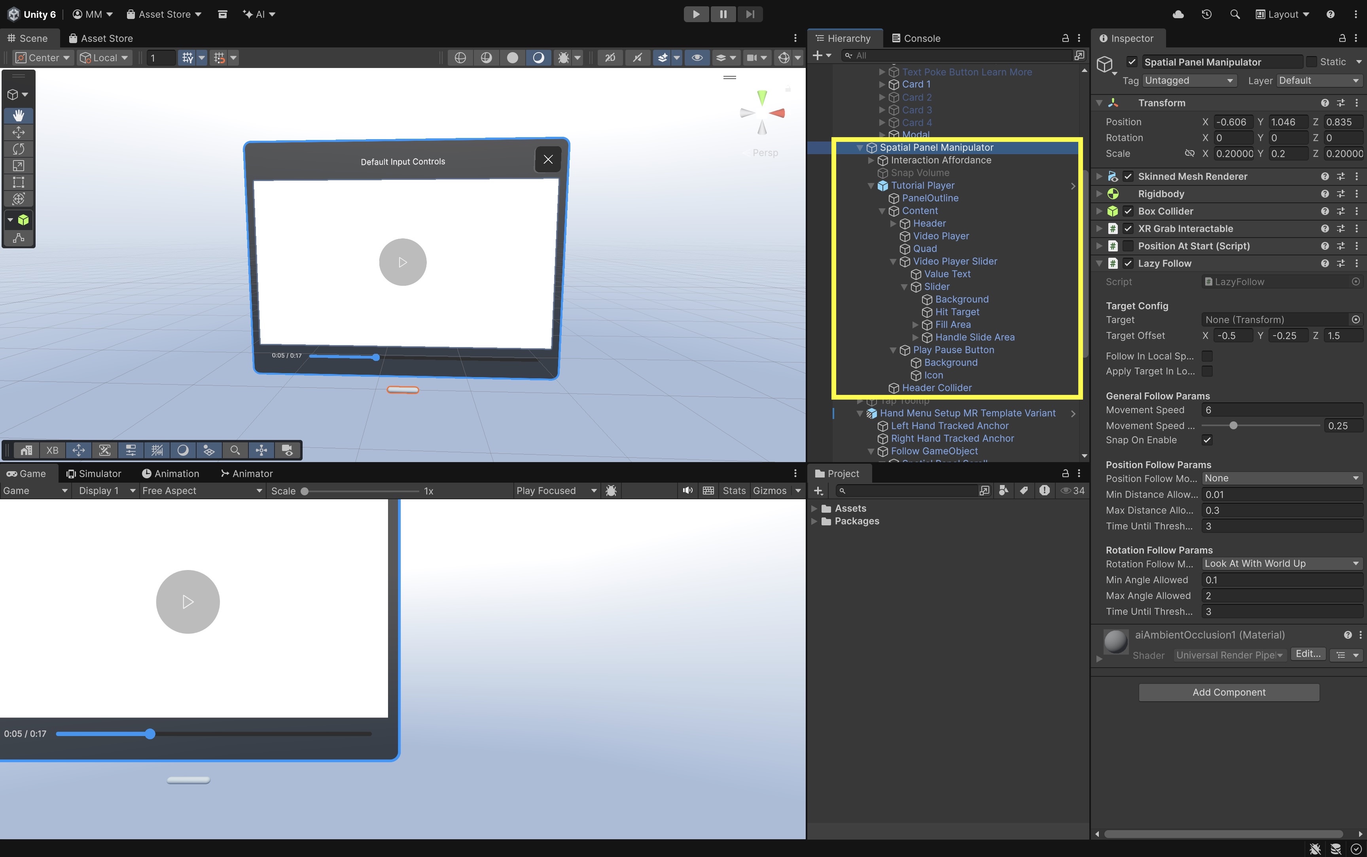Select the Move tool

click(x=19, y=132)
